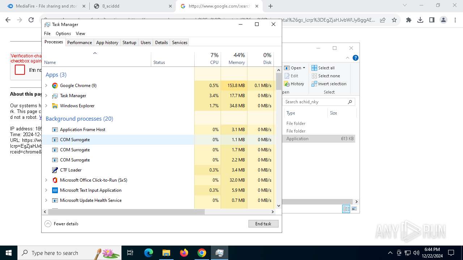Expand the Windows Explorer process row
The width and height of the screenshot is (463, 260).
(x=46, y=106)
